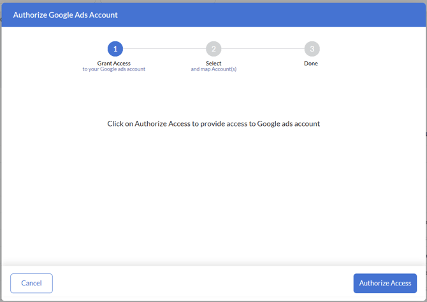The height and width of the screenshot is (302, 427).
Task: Click the instruction text about Authorize Access
Action: click(x=213, y=124)
